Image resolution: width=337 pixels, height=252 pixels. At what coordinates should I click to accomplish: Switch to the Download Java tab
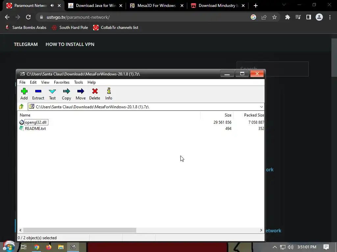click(96, 6)
